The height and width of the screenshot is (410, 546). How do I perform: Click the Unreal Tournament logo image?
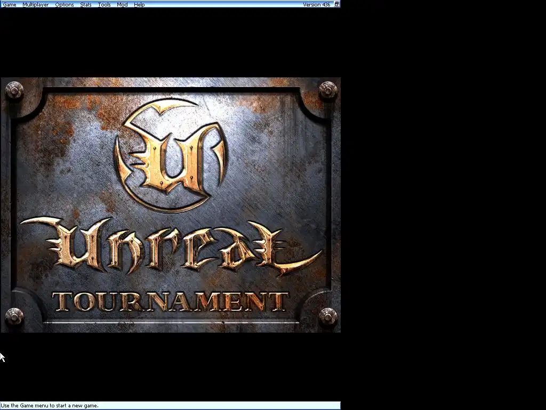point(171,205)
